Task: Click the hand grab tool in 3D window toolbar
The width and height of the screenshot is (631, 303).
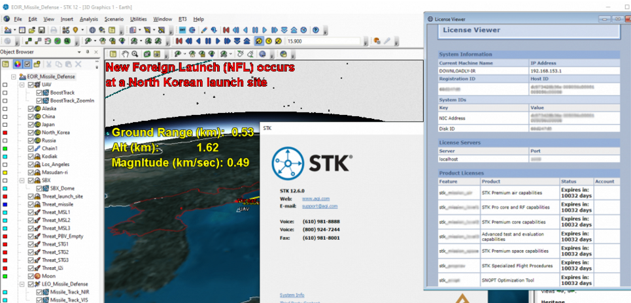Action: (125, 54)
